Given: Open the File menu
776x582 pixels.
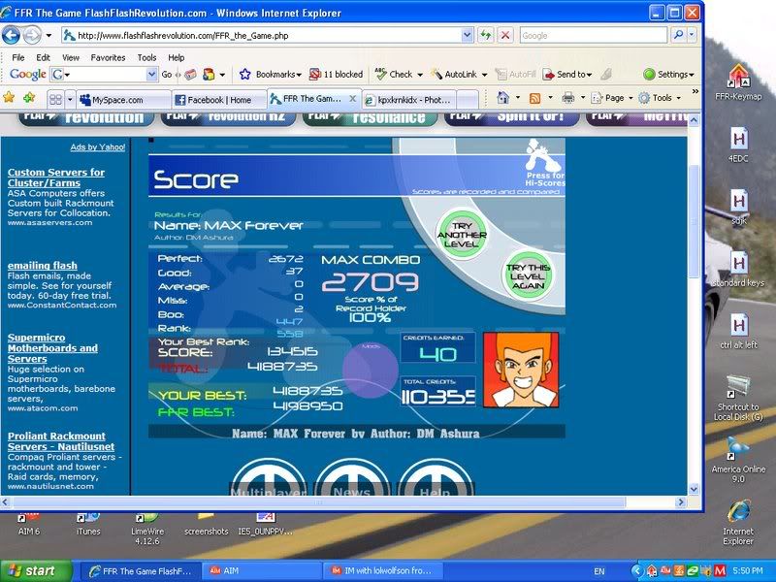Looking at the screenshot, I should click(17, 57).
